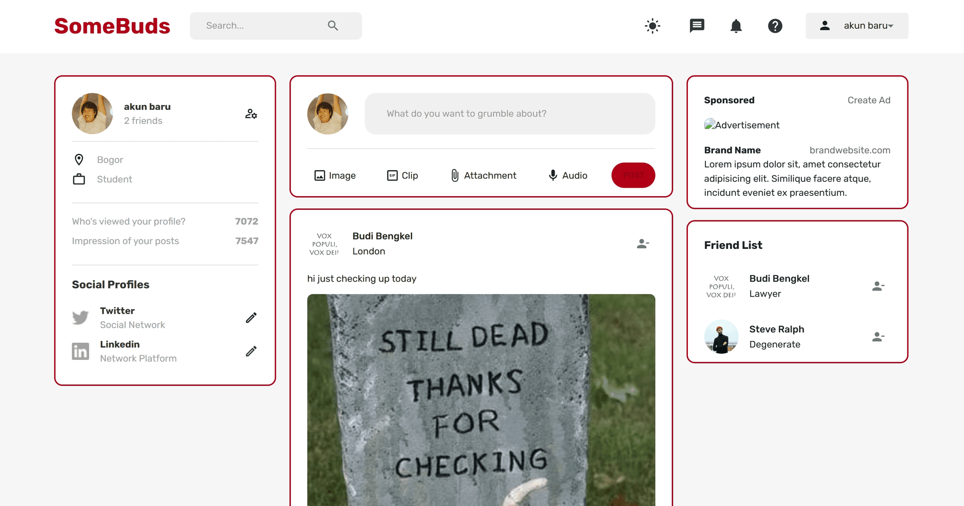Click avatar in the post composer
This screenshot has width=964, height=506.
pyautogui.click(x=328, y=113)
